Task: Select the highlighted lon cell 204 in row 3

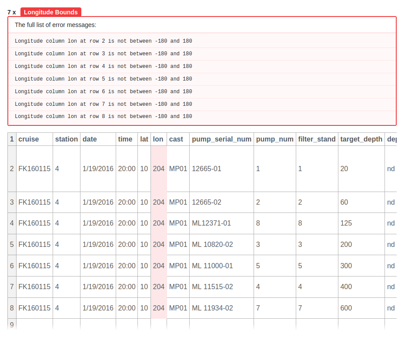Action: tap(159, 202)
